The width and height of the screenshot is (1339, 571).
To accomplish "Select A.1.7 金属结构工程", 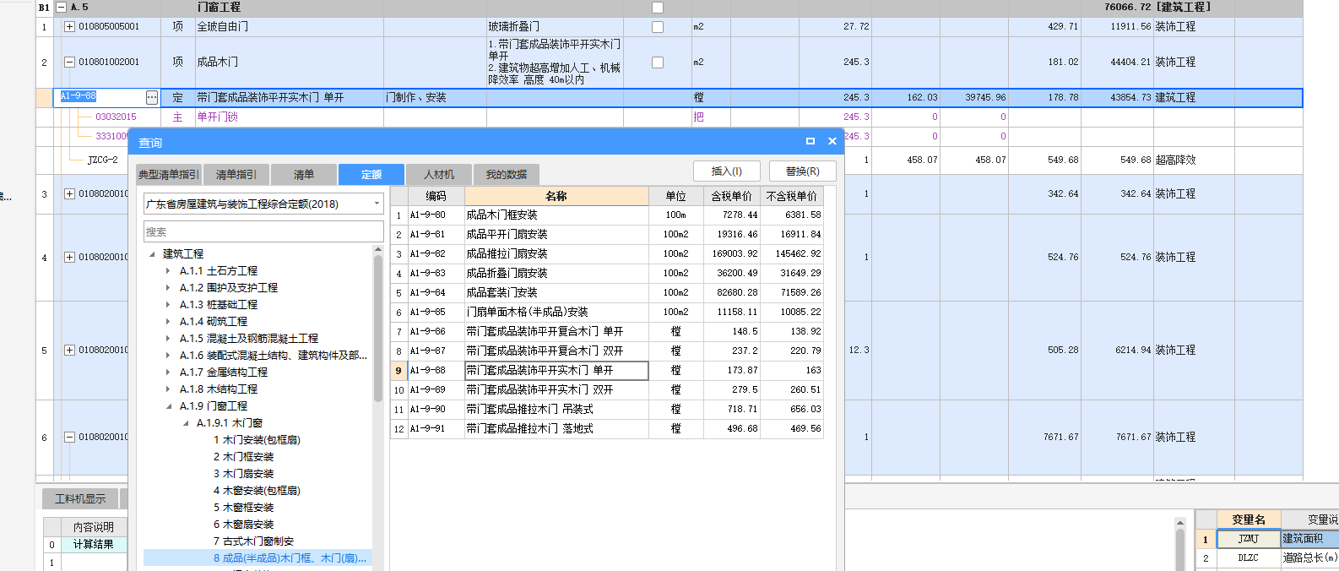I will pos(223,373).
